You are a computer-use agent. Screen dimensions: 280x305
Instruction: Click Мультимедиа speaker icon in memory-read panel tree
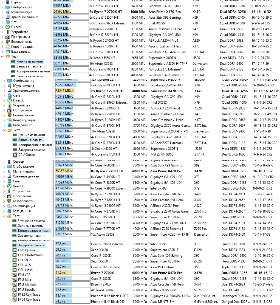[x=8, y=12]
